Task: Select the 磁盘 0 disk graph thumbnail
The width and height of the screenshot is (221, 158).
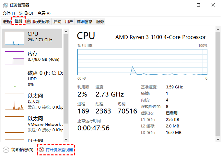Action: point(14,79)
